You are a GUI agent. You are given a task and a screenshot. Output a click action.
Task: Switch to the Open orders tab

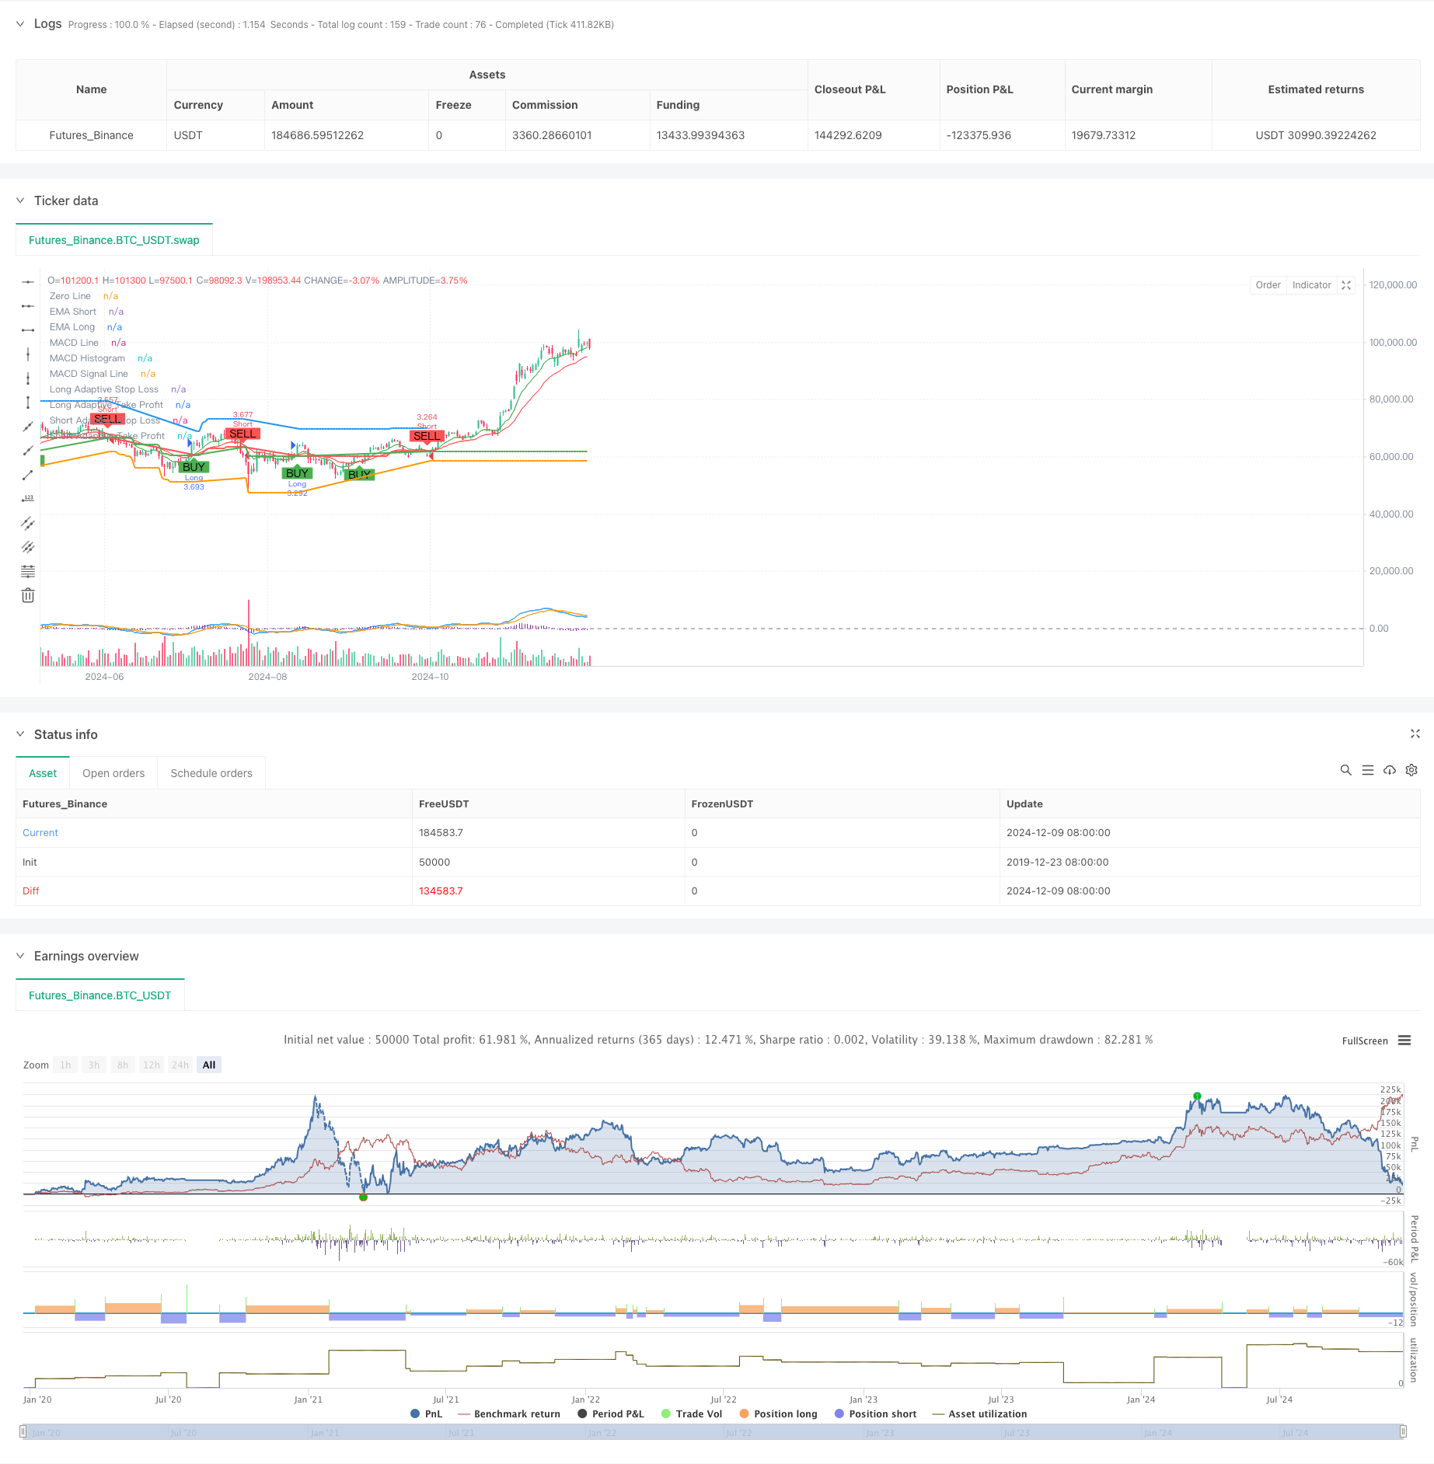coord(113,773)
